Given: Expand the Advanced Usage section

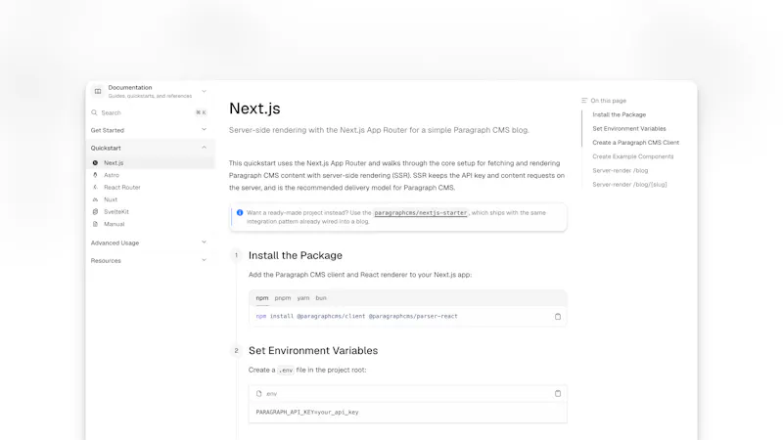Looking at the screenshot, I should tap(149, 242).
